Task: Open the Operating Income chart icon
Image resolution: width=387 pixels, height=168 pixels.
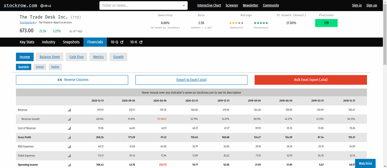Action: [69, 165]
